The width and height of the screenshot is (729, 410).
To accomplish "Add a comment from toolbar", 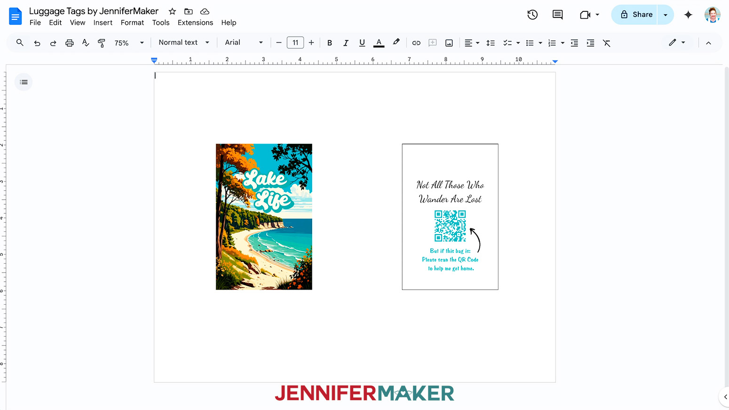I will pyautogui.click(x=433, y=43).
